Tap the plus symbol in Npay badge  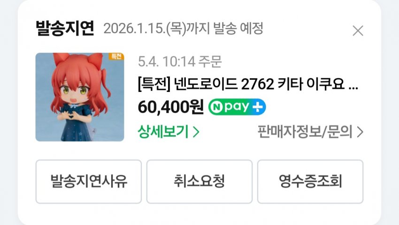257,107
